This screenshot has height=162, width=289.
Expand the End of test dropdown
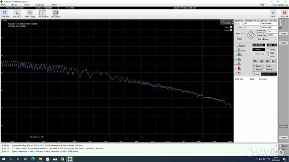[x=275, y=39]
